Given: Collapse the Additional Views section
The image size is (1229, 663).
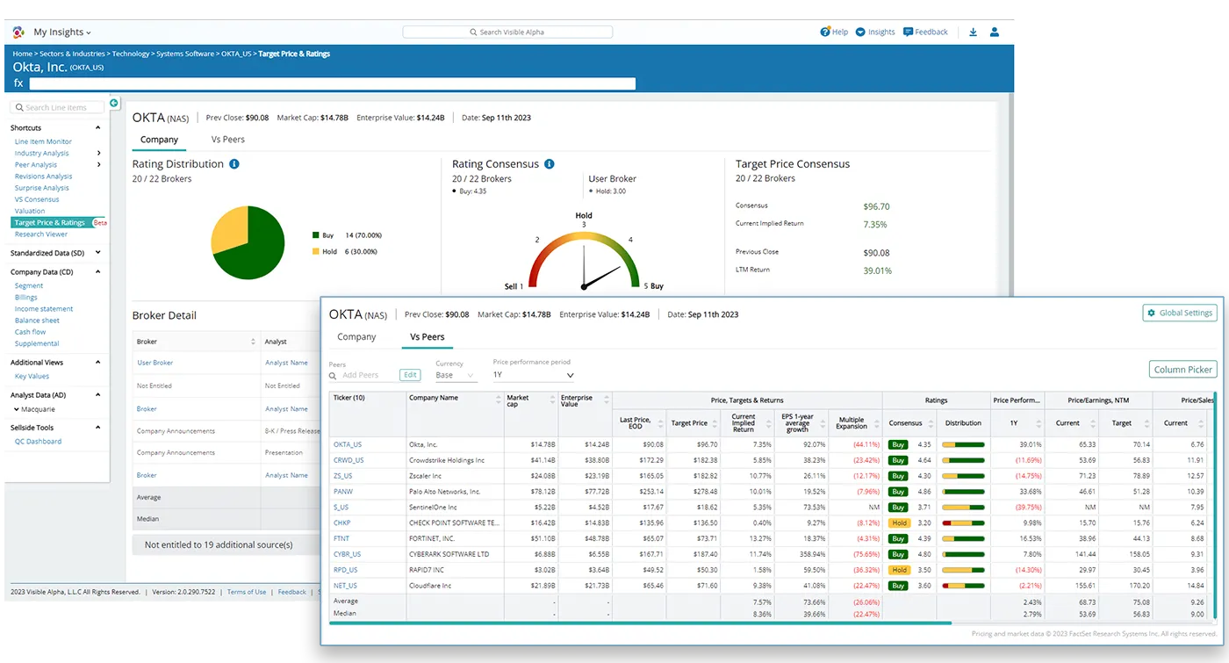Looking at the screenshot, I should pos(98,362).
